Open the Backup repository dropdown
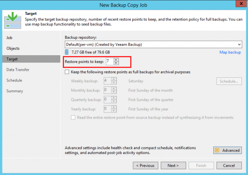Image resolution: width=248 pixels, height=175 pixels. [x=239, y=44]
